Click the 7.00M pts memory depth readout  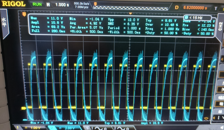(x=82, y=7)
